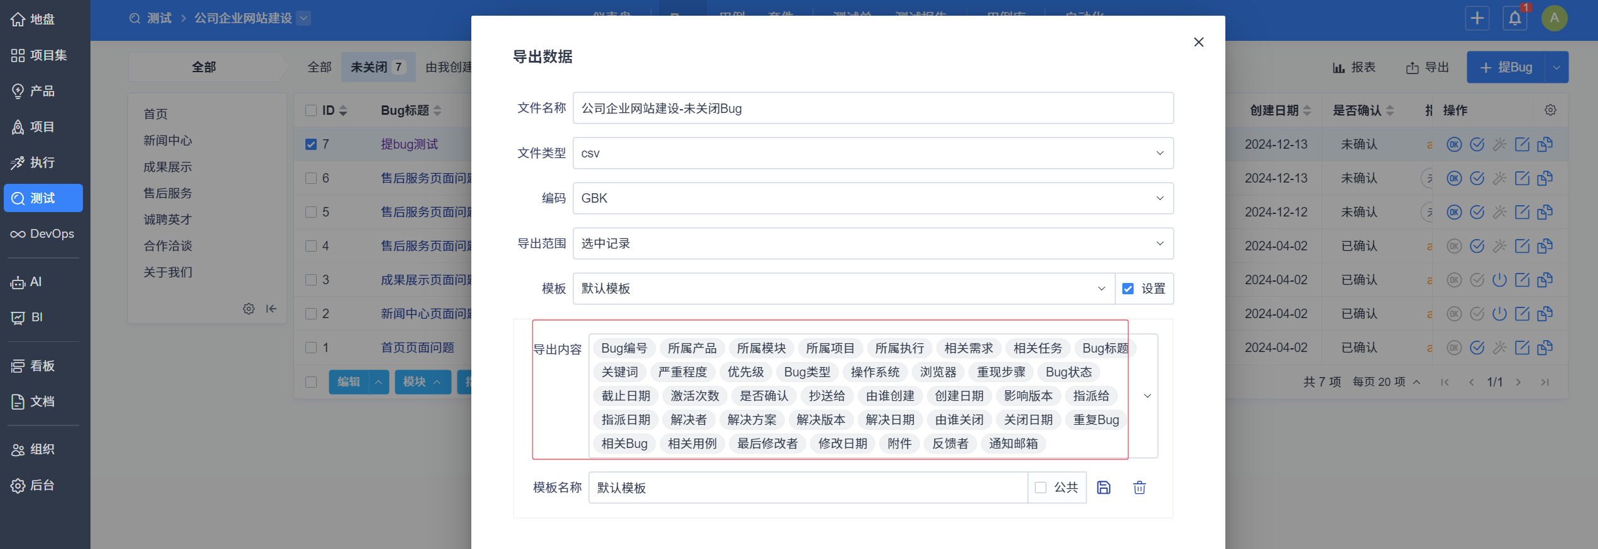Open 项目集 in the sidebar menu
Viewport: 1598px width, 549px height.
[x=43, y=55]
